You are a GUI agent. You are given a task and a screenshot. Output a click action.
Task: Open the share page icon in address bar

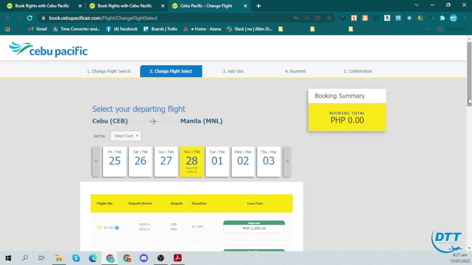pos(317,18)
